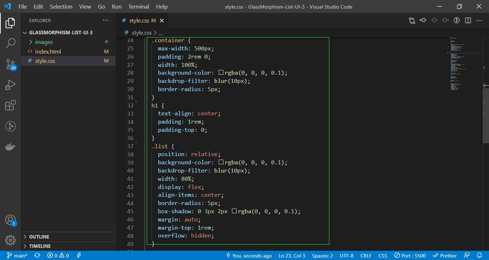Open the Selection menu
This screenshot has width=489, height=260.
point(61,6)
